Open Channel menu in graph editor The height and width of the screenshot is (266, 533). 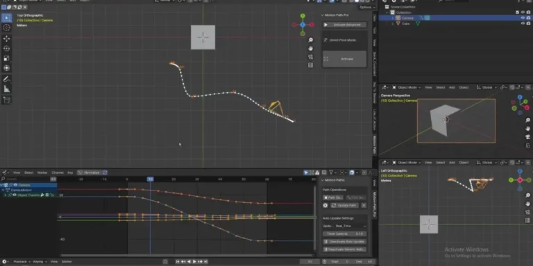tap(58, 172)
